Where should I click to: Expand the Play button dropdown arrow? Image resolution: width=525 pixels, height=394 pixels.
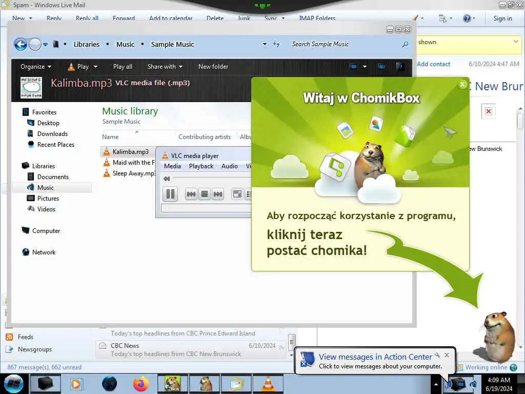95,67
